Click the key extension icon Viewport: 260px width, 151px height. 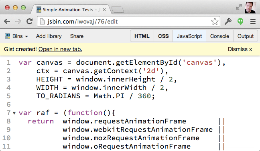click(228, 22)
